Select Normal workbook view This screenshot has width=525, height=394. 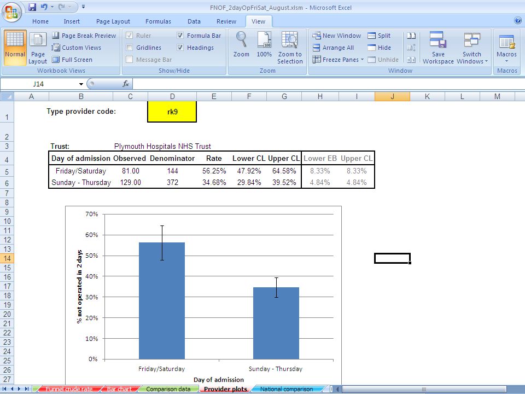click(x=15, y=47)
